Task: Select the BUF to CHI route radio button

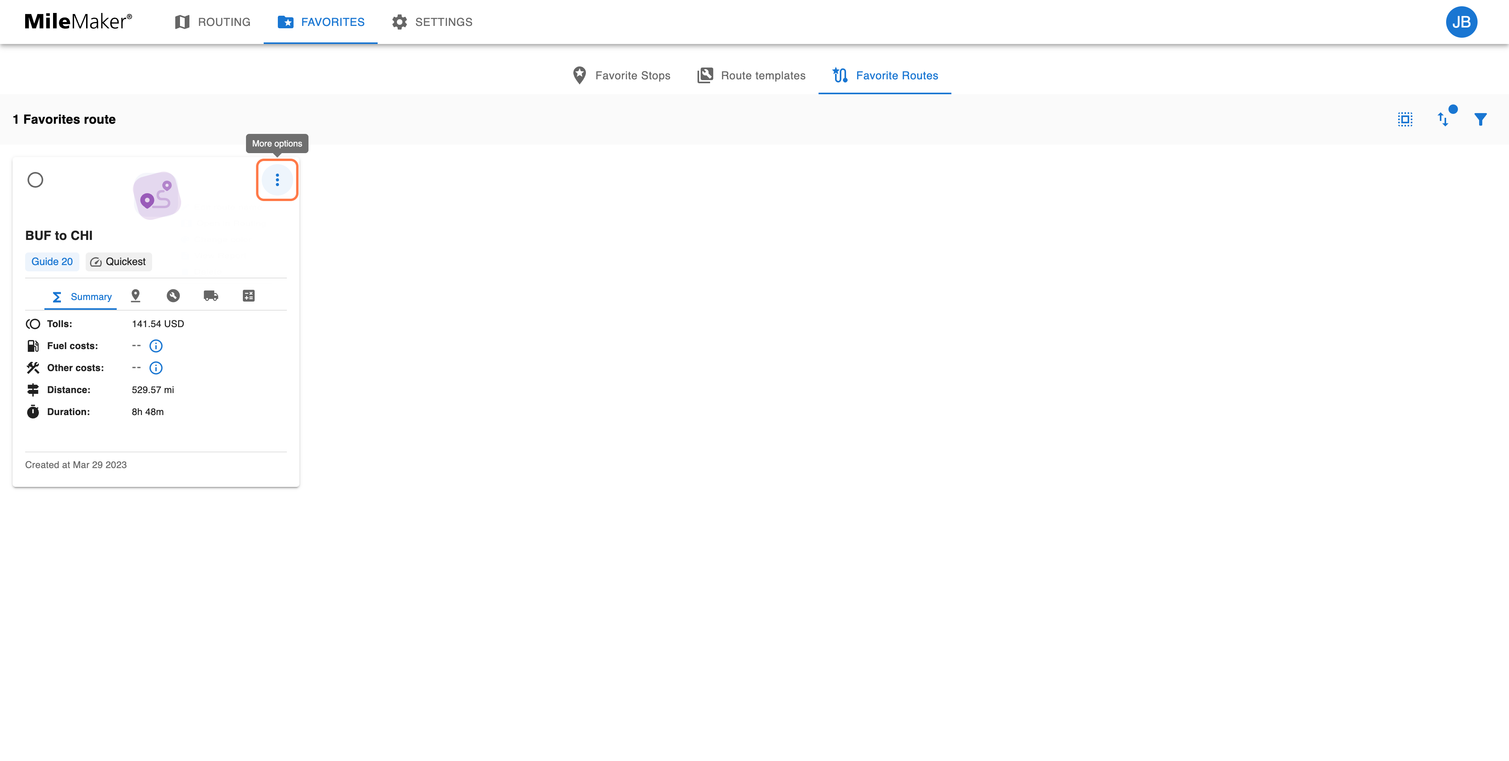Action: (x=35, y=180)
